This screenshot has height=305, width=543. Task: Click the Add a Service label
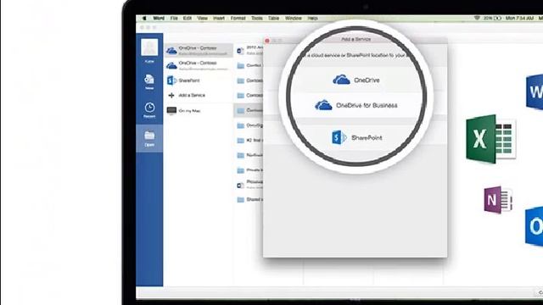(192, 96)
